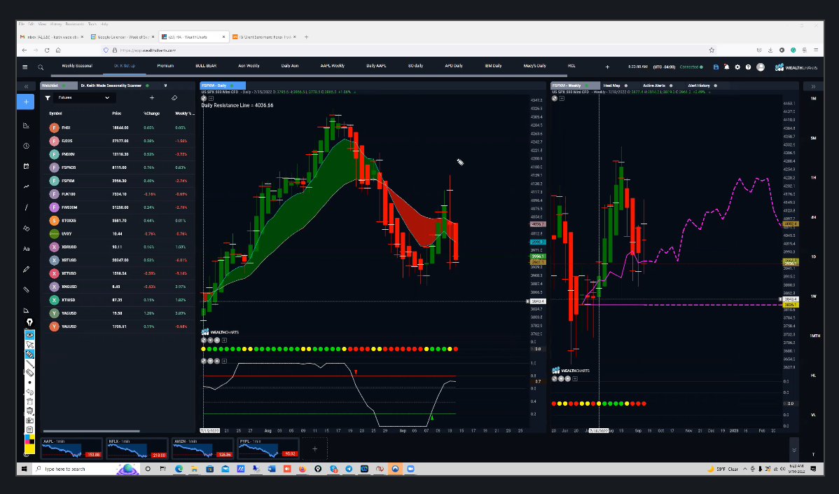The width and height of the screenshot is (839, 494).
Task: Select the 1MTH timeframe button
Action: tap(814, 336)
